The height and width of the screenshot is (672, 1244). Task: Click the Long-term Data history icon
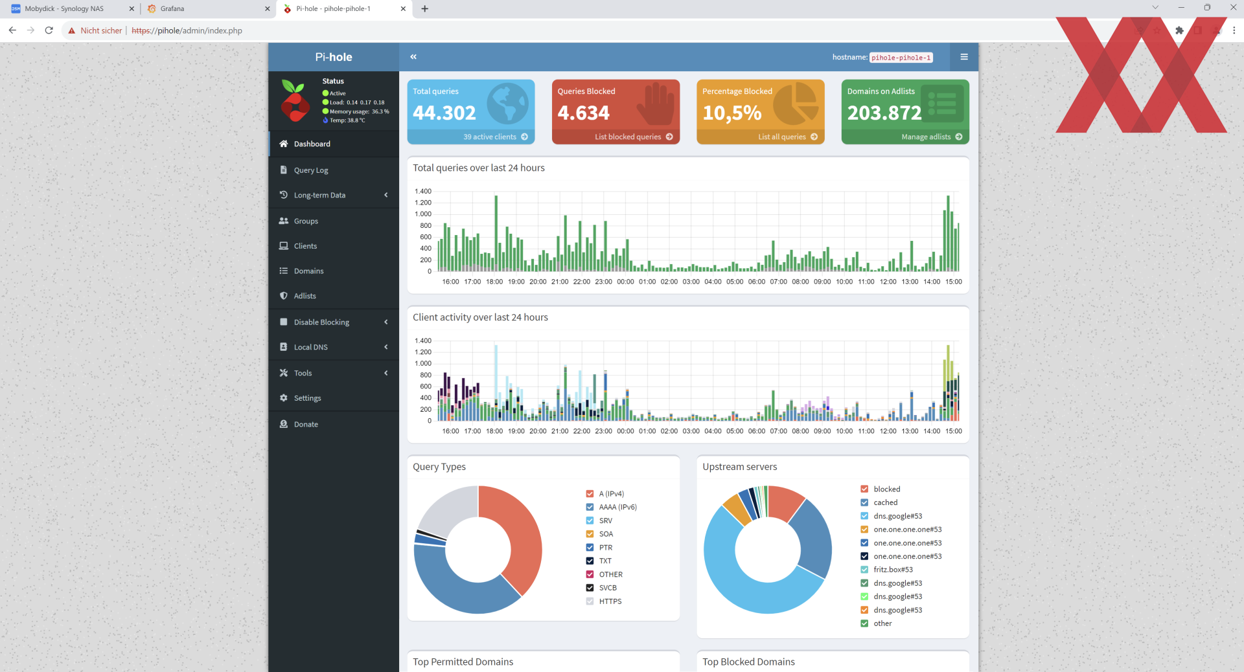pos(283,195)
